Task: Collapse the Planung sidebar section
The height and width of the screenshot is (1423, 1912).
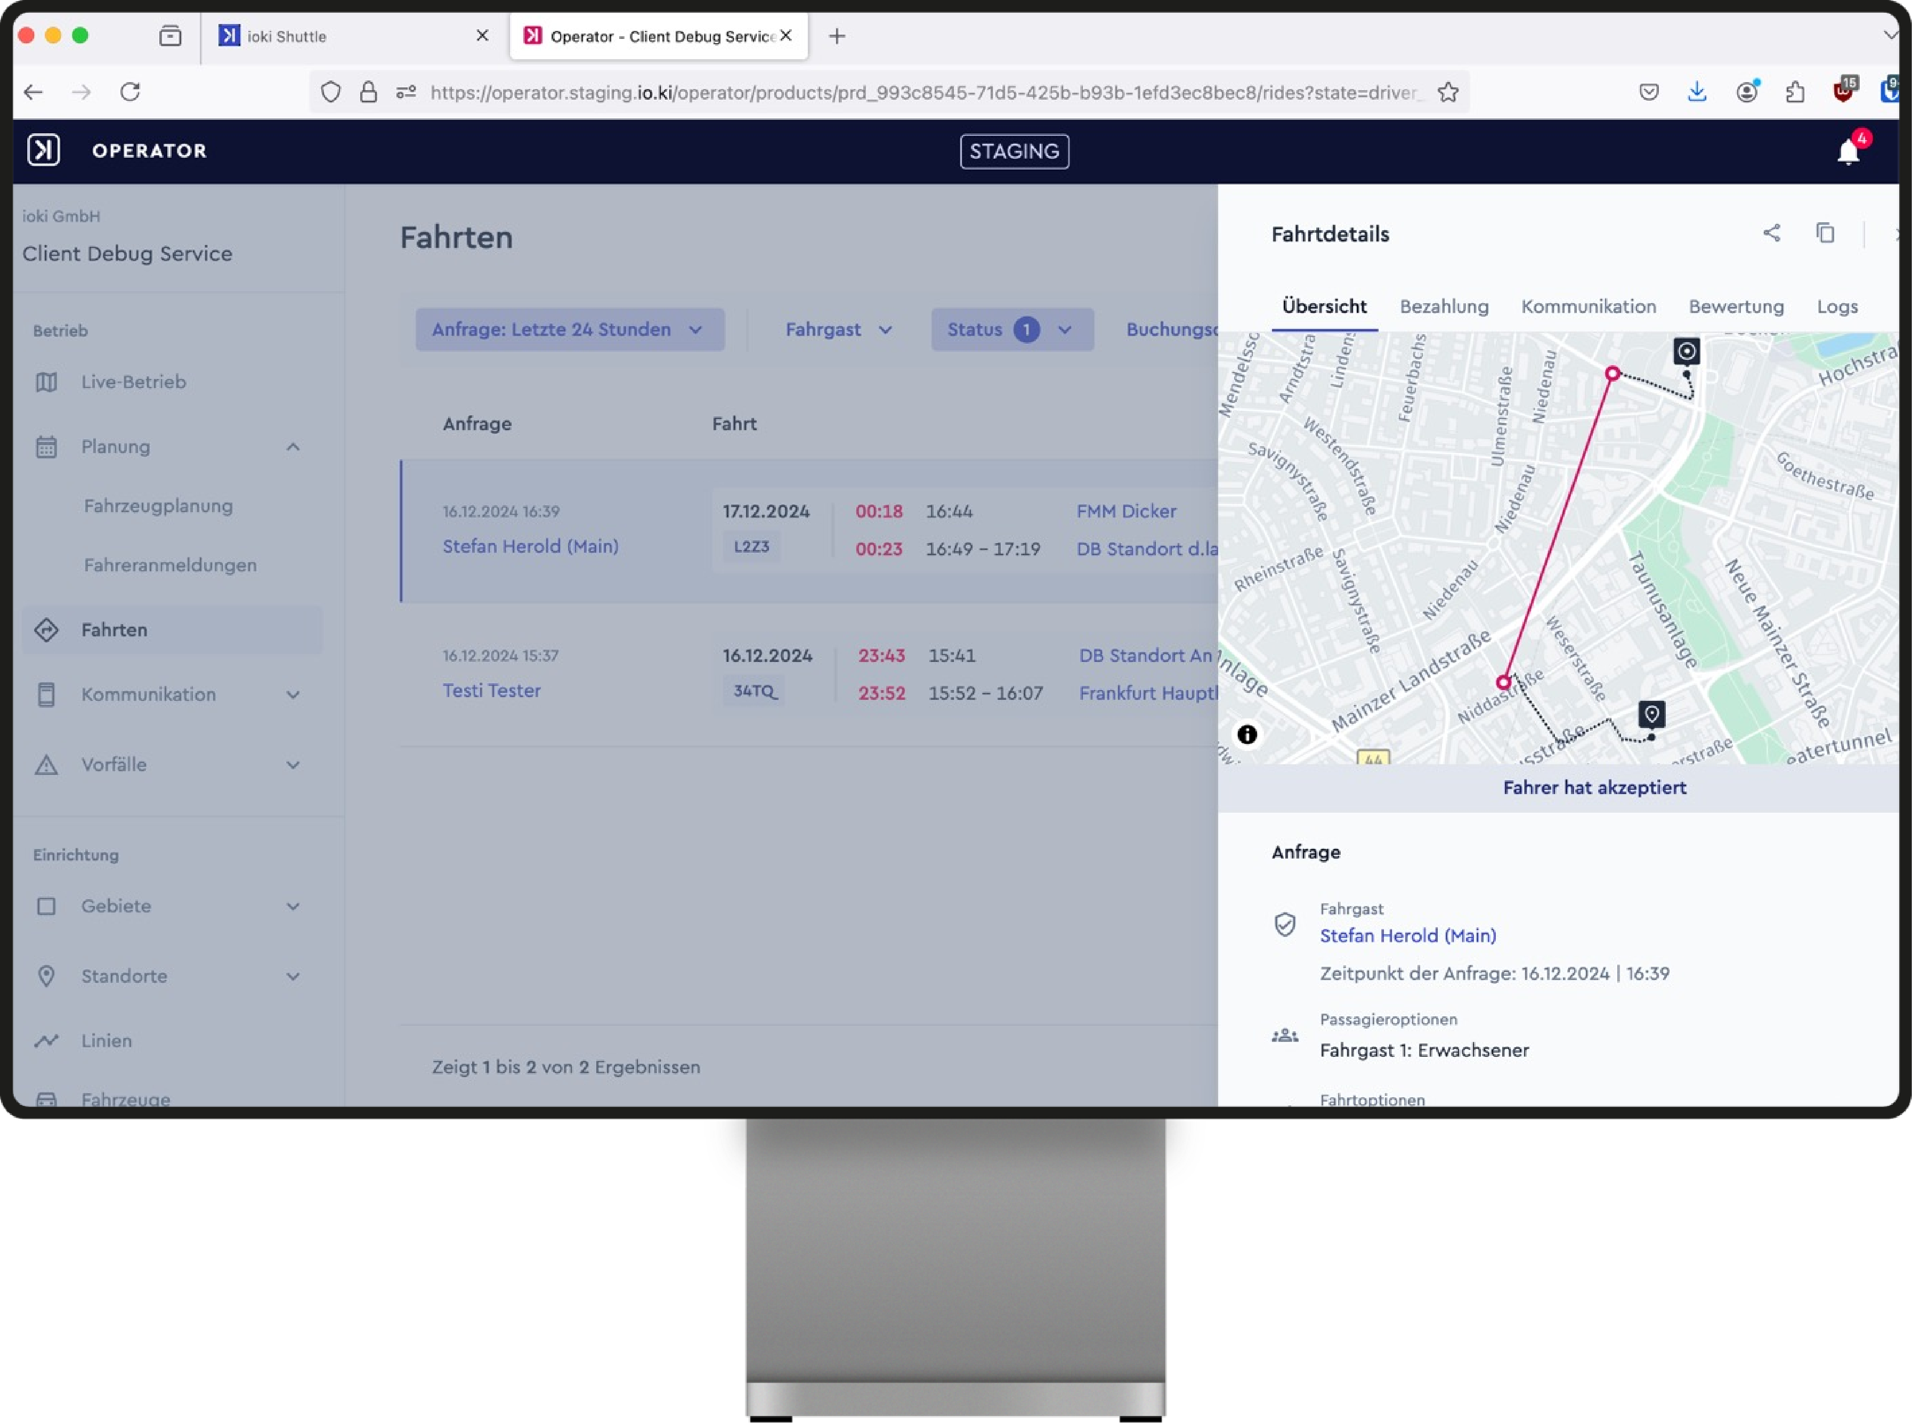Action: click(293, 447)
